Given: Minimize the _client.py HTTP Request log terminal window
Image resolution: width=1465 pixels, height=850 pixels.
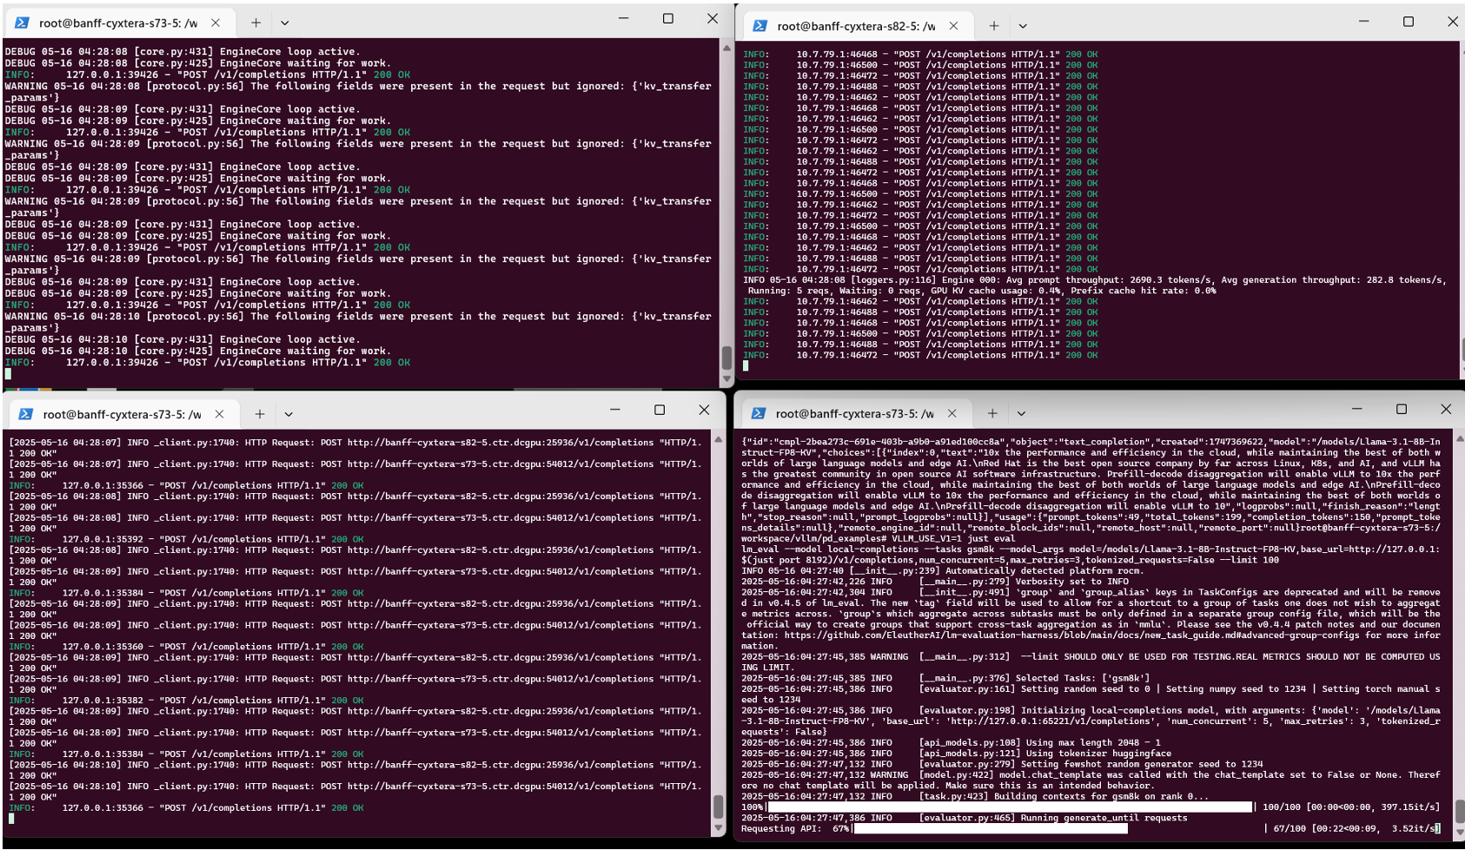Looking at the screenshot, I should (615, 410).
